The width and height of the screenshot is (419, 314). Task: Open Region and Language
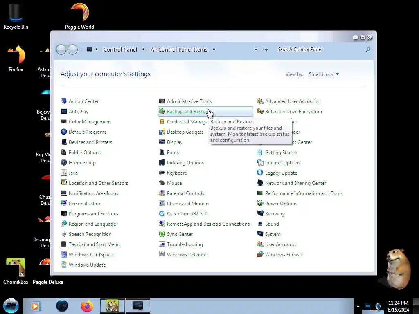92,224
